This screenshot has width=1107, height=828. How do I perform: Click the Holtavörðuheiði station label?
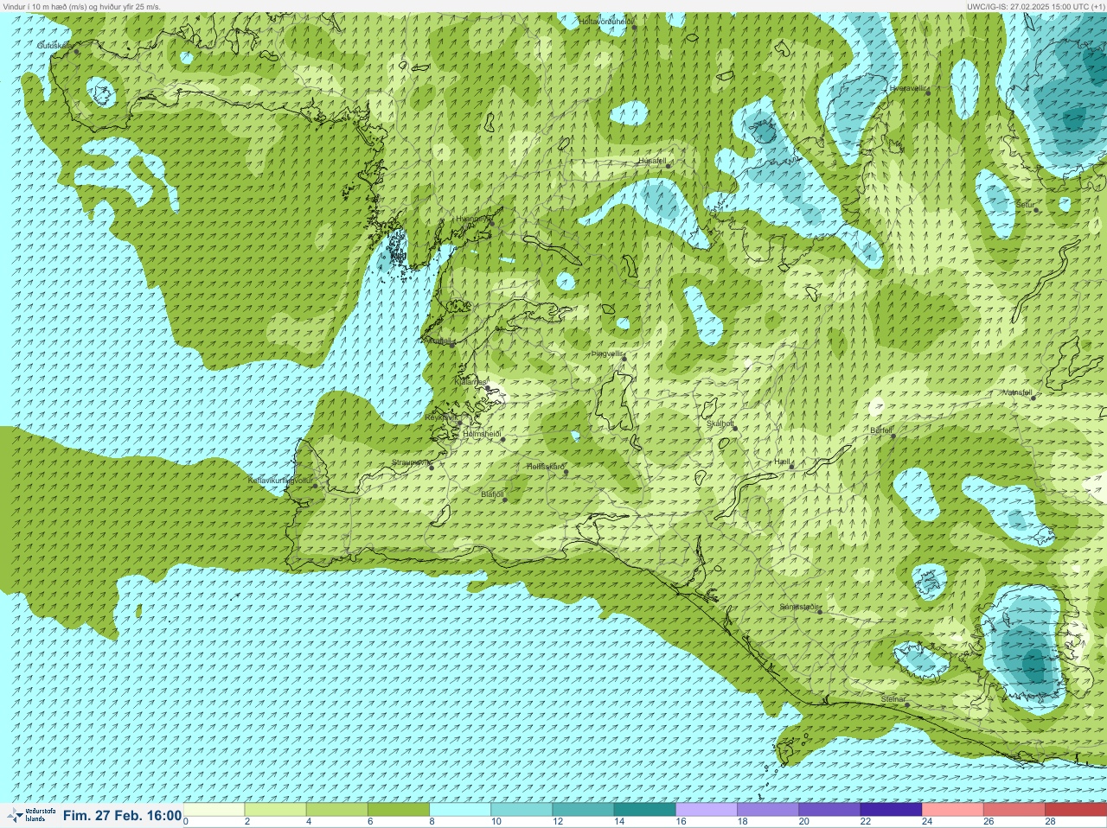tap(606, 21)
